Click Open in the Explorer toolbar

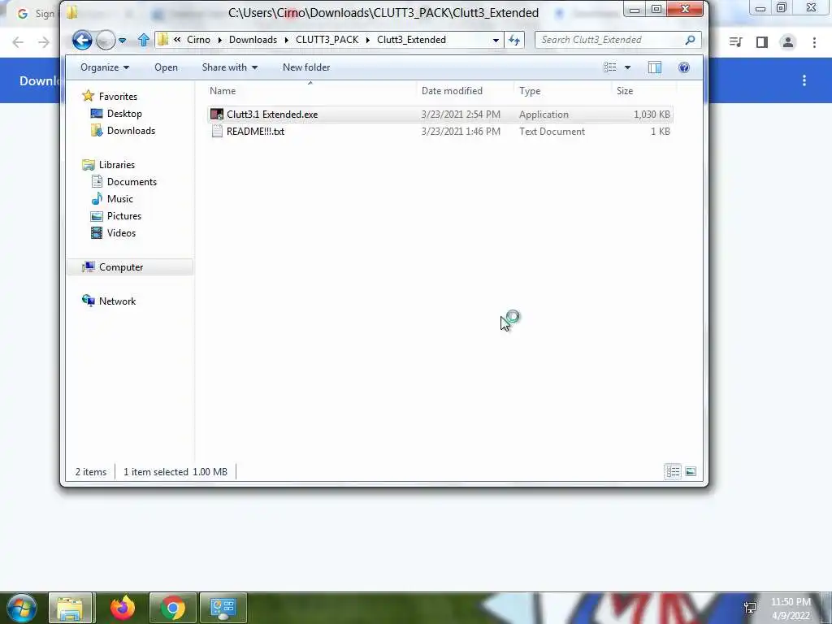click(x=166, y=67)
